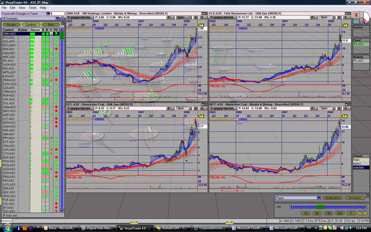This screenshot has height=232, width=371.
Task: Open the Tools menu
Action: tap(32, 8)
